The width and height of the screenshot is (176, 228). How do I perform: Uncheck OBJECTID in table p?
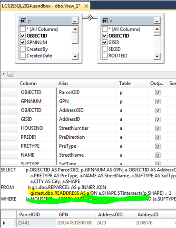[x=23, y=36]
